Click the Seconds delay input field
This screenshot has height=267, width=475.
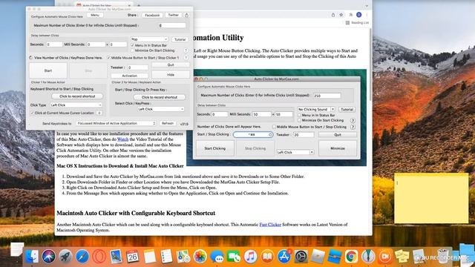click(54, 44)
